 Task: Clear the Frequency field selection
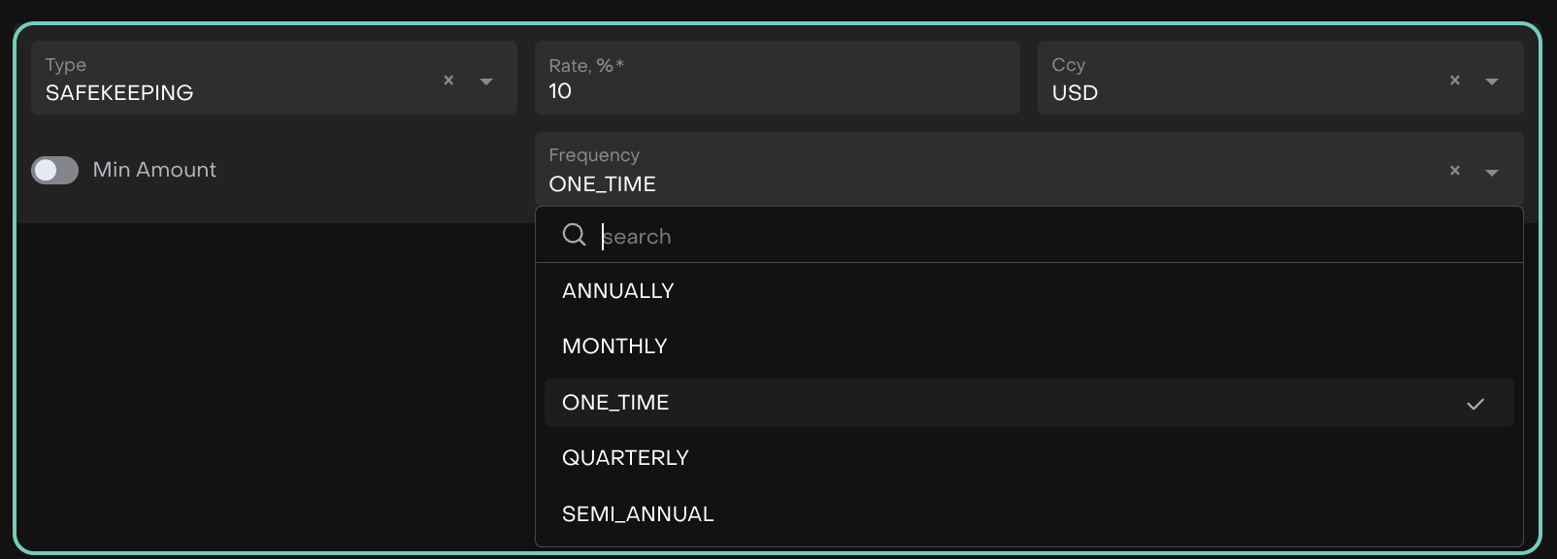pyautogui.click(x=1454, y=171)
